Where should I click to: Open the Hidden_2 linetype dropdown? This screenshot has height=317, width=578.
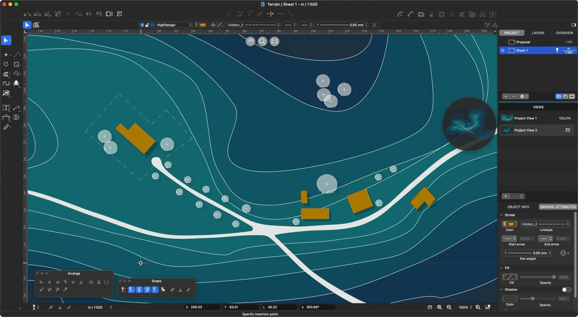click(x=545, y=224)
